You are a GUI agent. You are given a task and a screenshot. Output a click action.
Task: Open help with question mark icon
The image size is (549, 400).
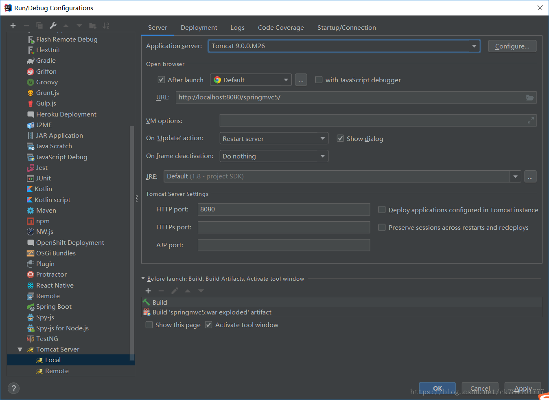pyautogui.click(x=13, y=388)
